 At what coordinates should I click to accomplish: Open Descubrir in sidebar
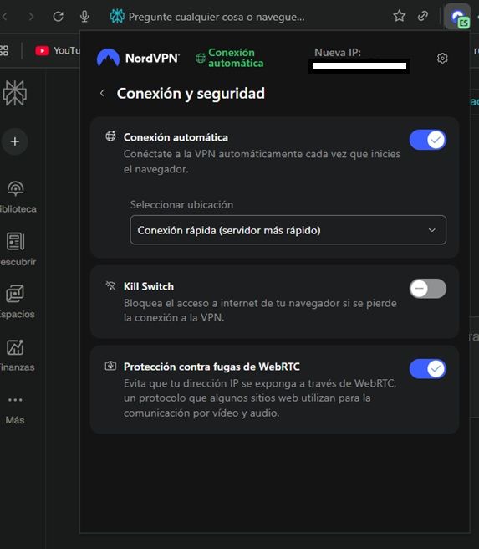pyautogui.click(x=16, y=249)
